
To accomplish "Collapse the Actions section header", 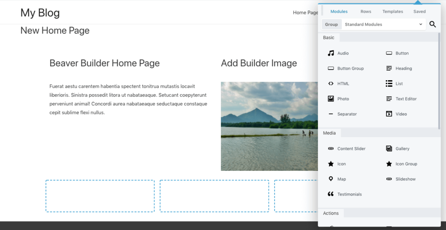I will click(x=331, y=213).
